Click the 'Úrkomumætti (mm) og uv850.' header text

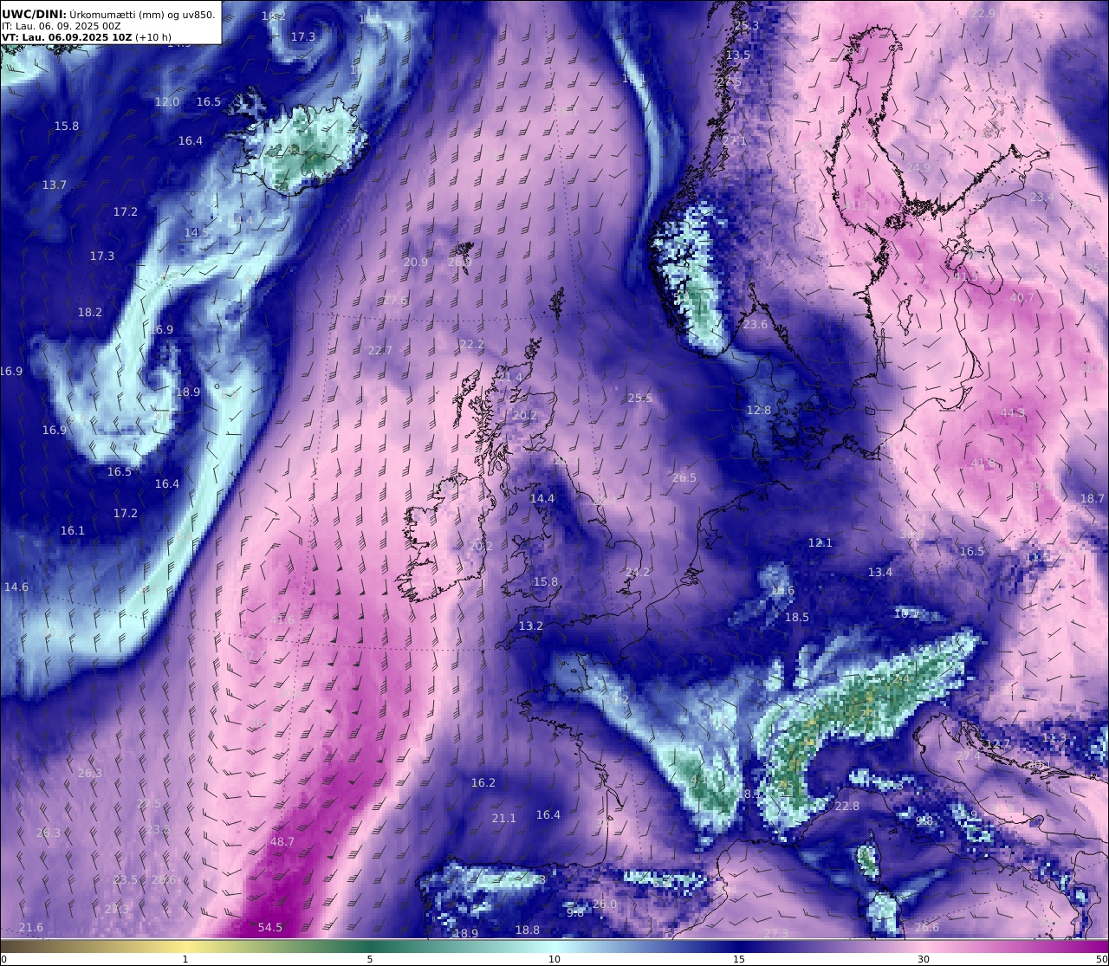tap(143, 14)
